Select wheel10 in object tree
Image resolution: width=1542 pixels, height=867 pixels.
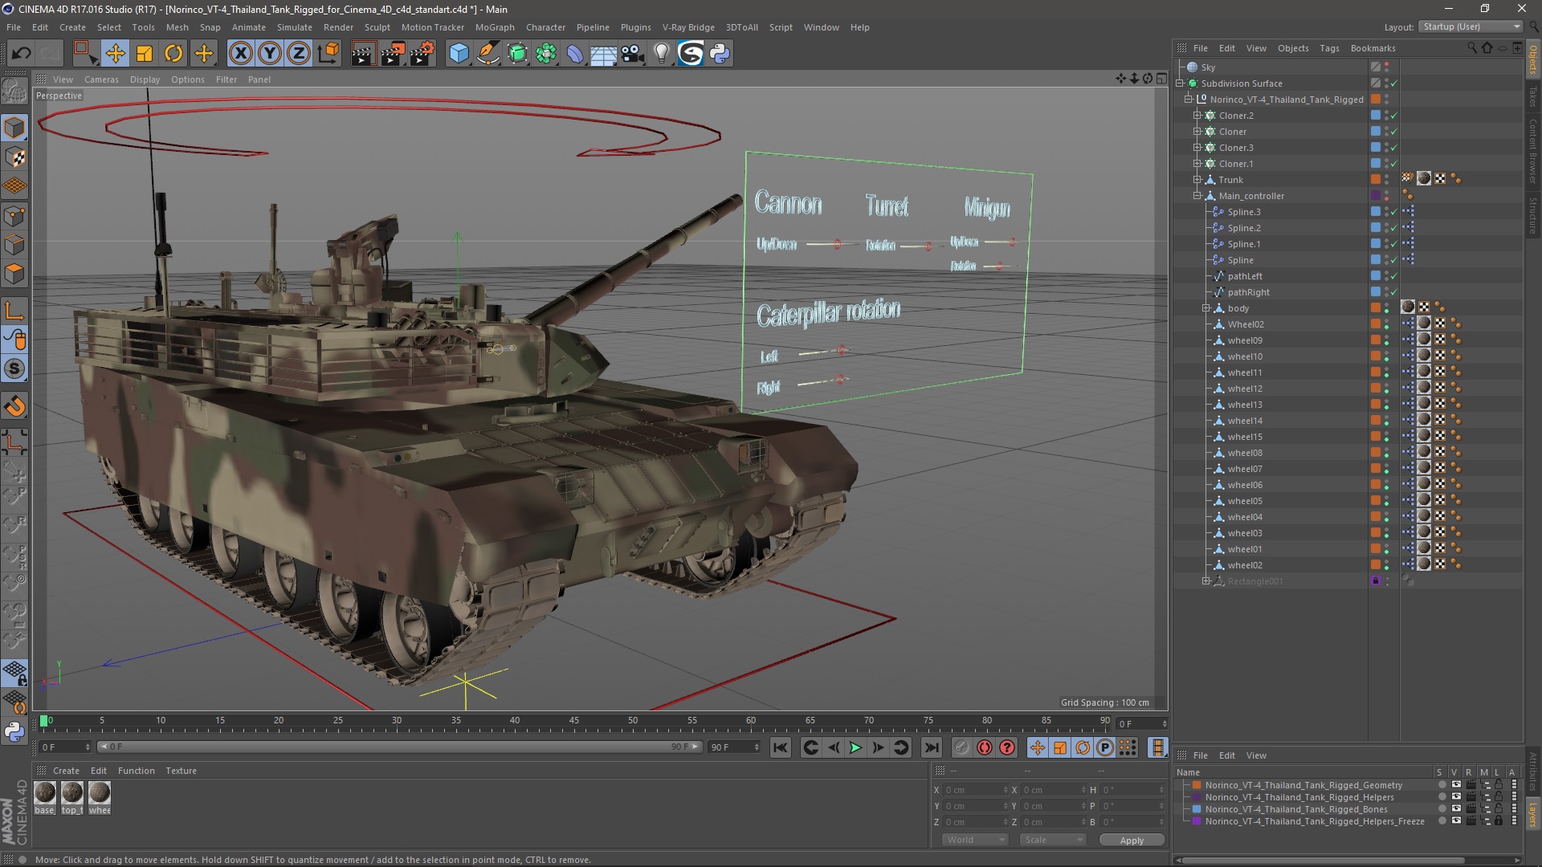click(1245, 356)
